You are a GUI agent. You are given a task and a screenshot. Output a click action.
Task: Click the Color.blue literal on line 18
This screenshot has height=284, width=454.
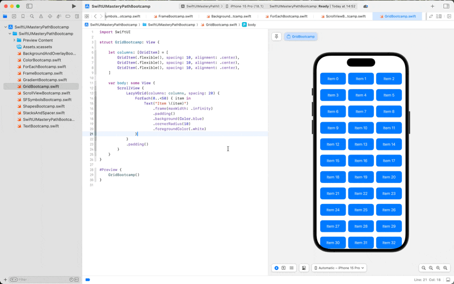(190, 119)
